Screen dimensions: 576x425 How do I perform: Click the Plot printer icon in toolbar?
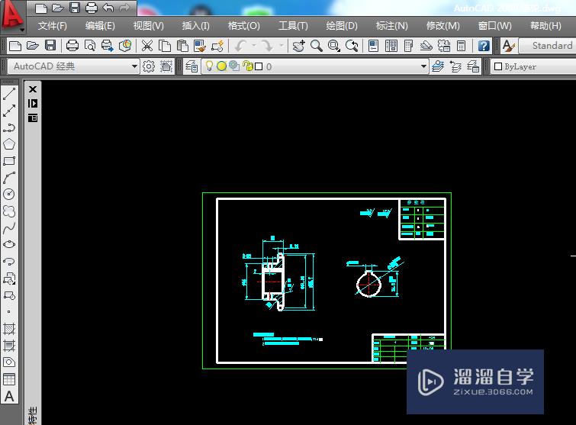pyautogui.click(x=72, y=46)
